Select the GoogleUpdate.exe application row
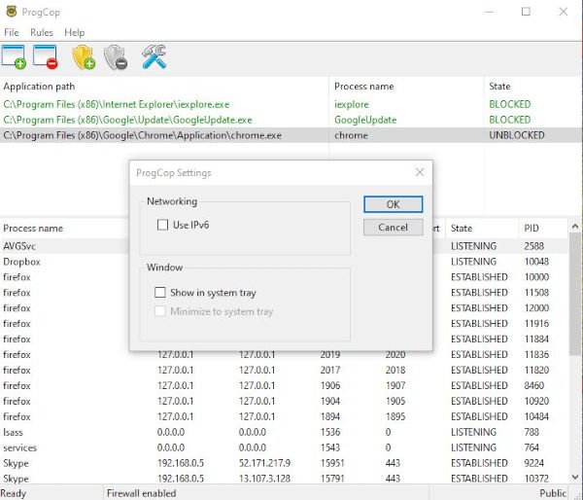Image resolution: width=583 pixels, height=500 pixels. [126, 120]
